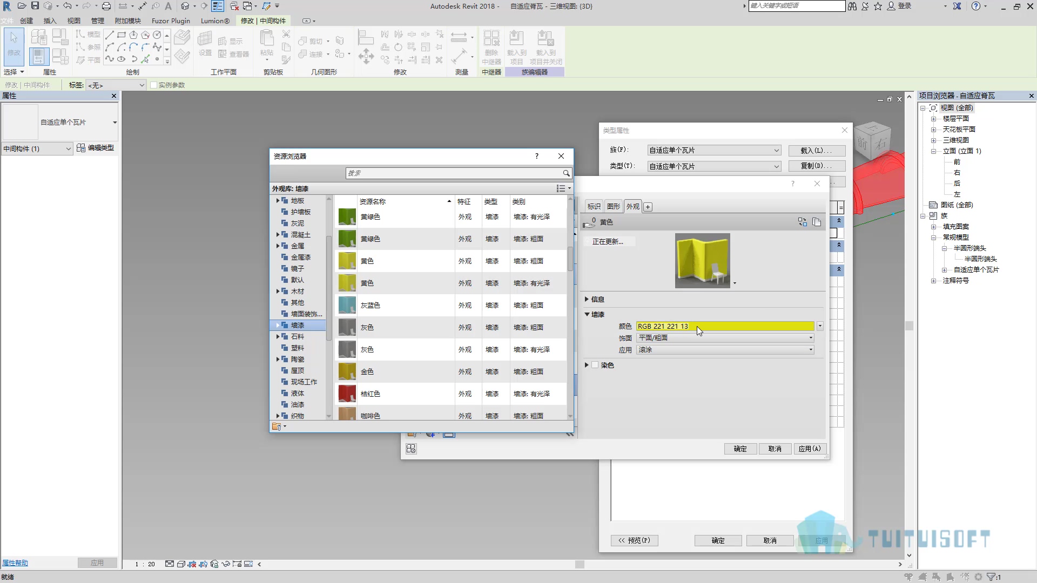Expand 楼层平面 in project browser
Viewport: 1037px width, 583px height.
point(933,119)
